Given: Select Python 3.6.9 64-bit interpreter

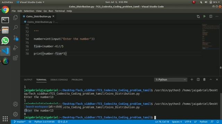Looking at the screenshot, I should (44, 122).
